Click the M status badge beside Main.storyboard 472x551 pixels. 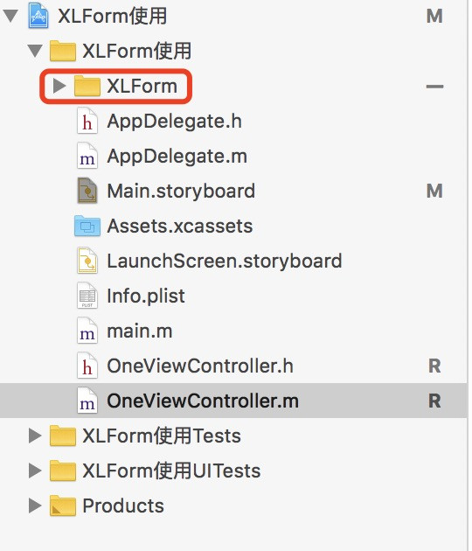click(434, 191)
